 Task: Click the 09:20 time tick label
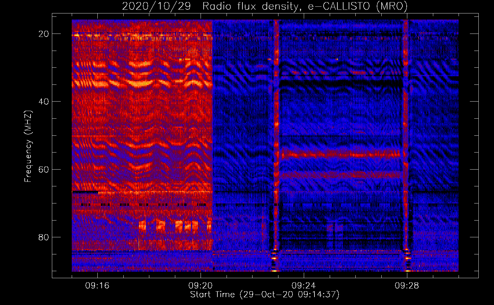pyautogui.click(x=201, y=286)
